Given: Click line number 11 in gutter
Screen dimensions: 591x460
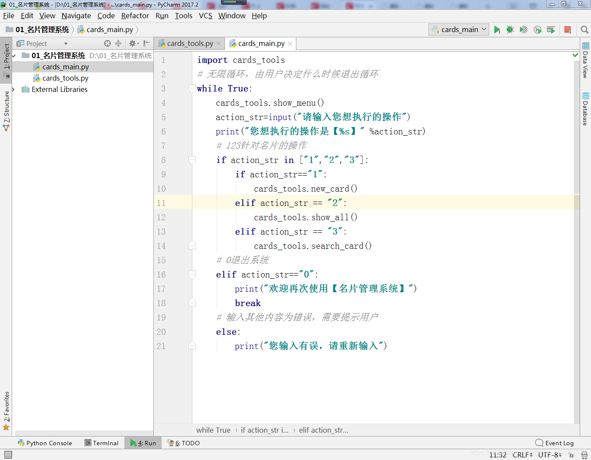Looking at the screenshot, I should (x=161, y=203).
